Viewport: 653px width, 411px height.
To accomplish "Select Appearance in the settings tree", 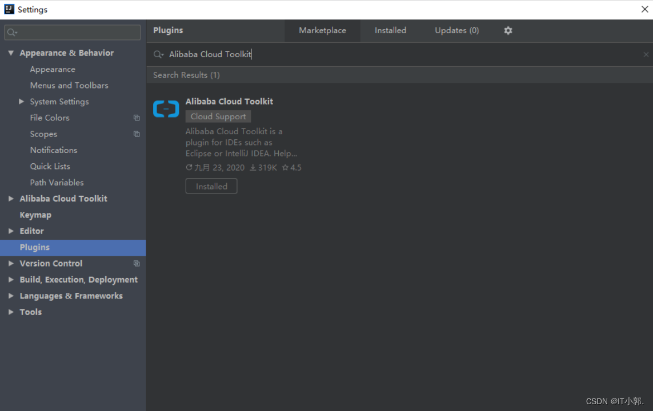I will [53, 70].
